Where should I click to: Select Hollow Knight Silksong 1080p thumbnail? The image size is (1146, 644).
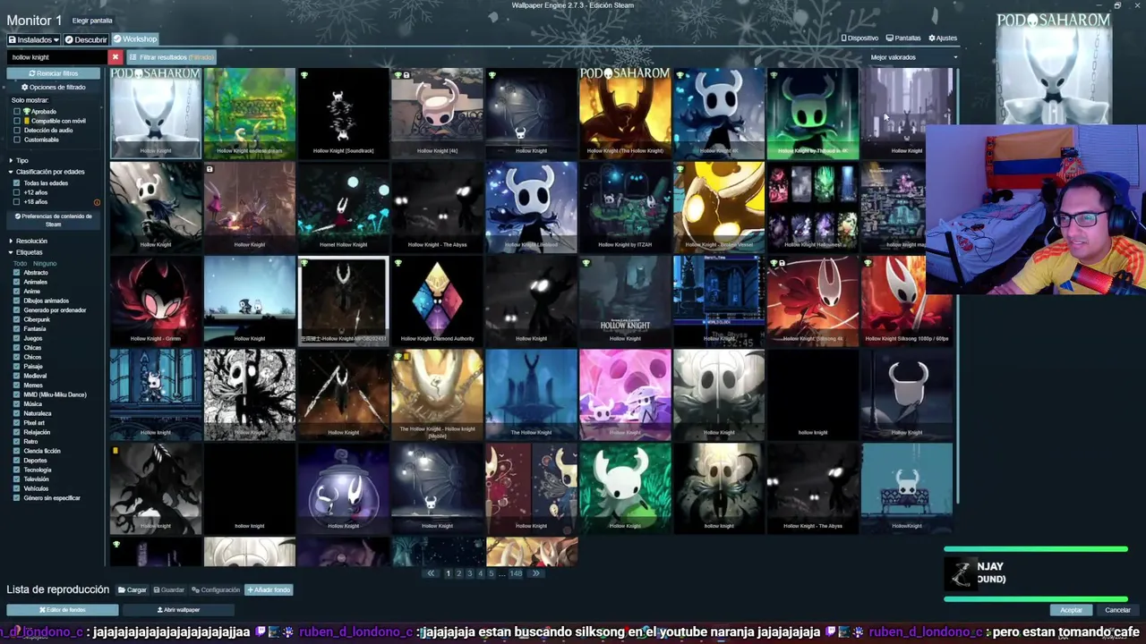pyautogui.click(x=906, y=301)
